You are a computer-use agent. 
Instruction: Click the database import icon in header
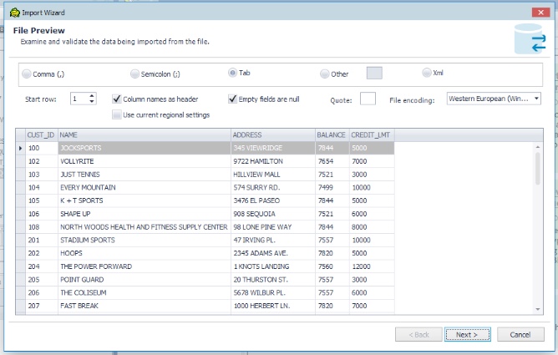tap(529, 38)
